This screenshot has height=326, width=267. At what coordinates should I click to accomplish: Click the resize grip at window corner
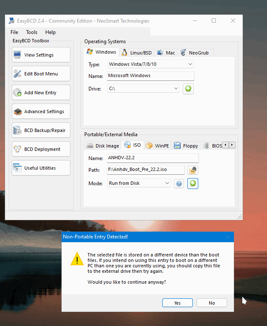(239, 217)
